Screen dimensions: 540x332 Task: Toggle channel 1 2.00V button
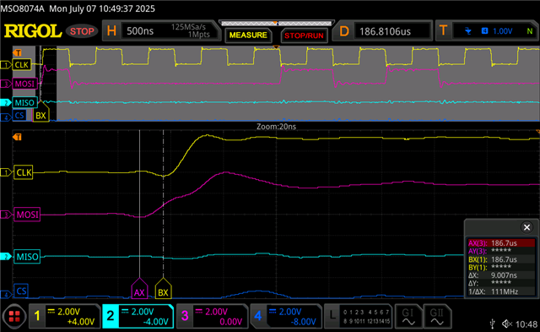pos(64,317)
